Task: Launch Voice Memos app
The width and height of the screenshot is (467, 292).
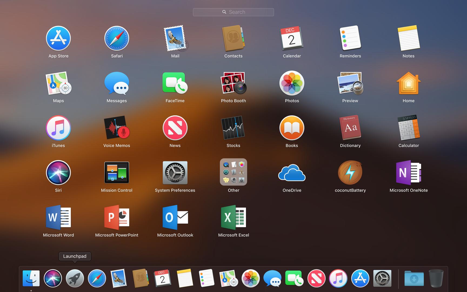Action: pyautogui.click(x=117, y=128)
